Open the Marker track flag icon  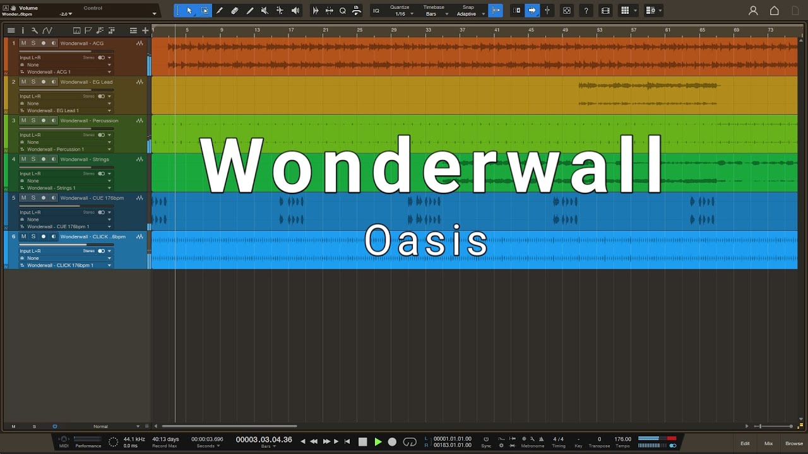88,30
